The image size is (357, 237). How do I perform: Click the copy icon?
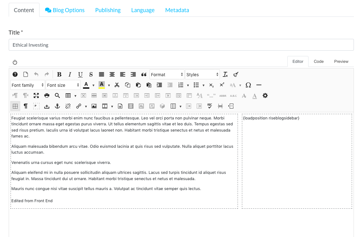(x=127, y=85)
